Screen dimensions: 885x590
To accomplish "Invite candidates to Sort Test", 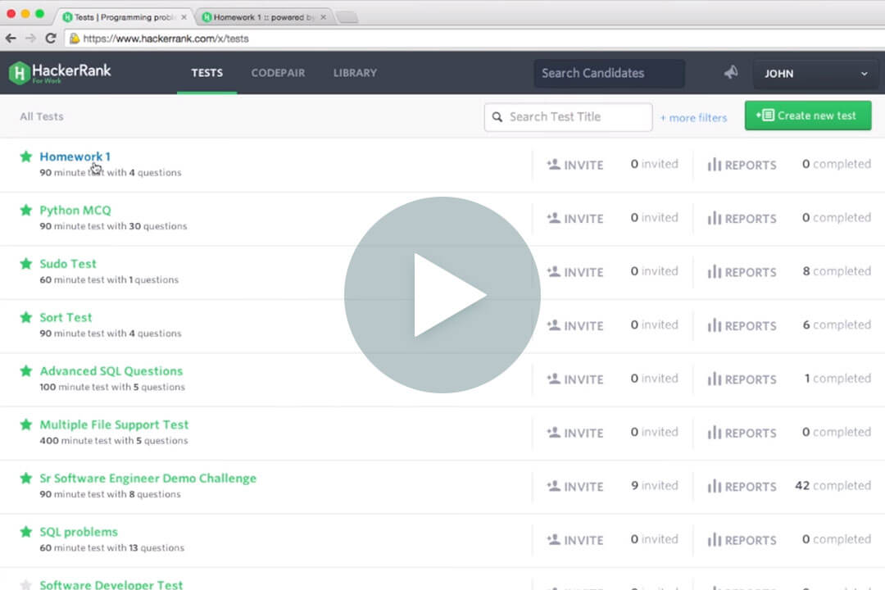I will pyautogui.click(x=574, y=326).
